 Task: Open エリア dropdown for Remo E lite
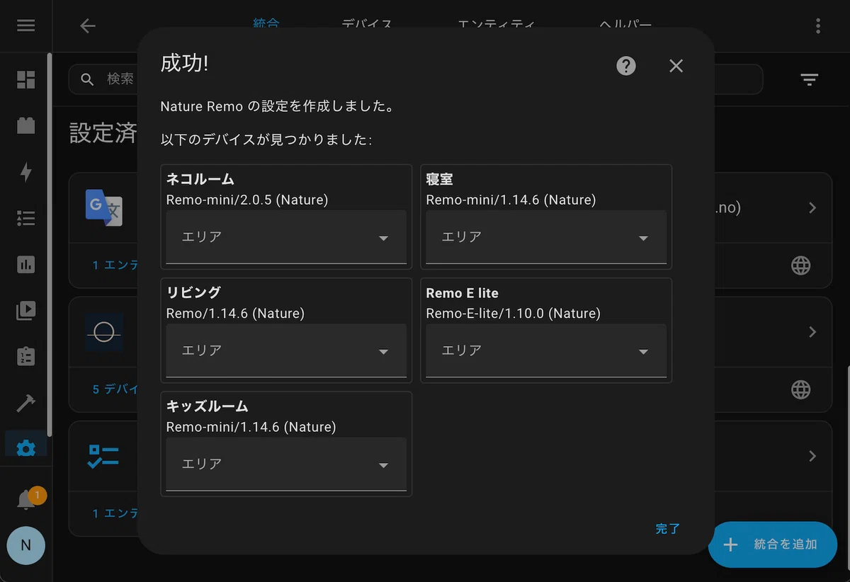coord(546,350)
